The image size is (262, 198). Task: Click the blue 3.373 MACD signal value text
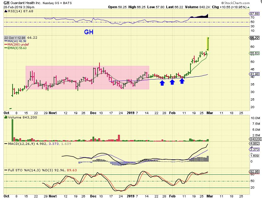tap(54, 144)
